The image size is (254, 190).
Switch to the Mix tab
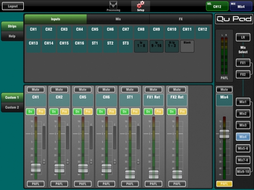(118, 19)
